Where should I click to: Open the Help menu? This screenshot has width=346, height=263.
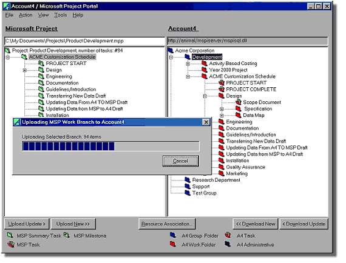[x=78, y=15]
